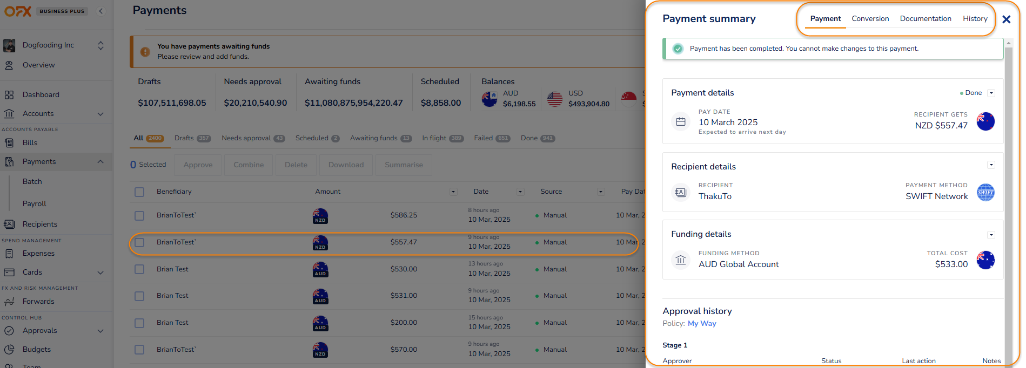This screenshot has width=1026, height=368.
Task: Click the Dashboard icon in sidebar
Action: [x=9, y=95]
